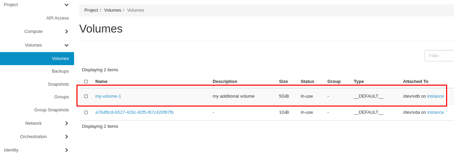Expand the Network section arrow
The image size is (454, 159).
pos(67,123)
